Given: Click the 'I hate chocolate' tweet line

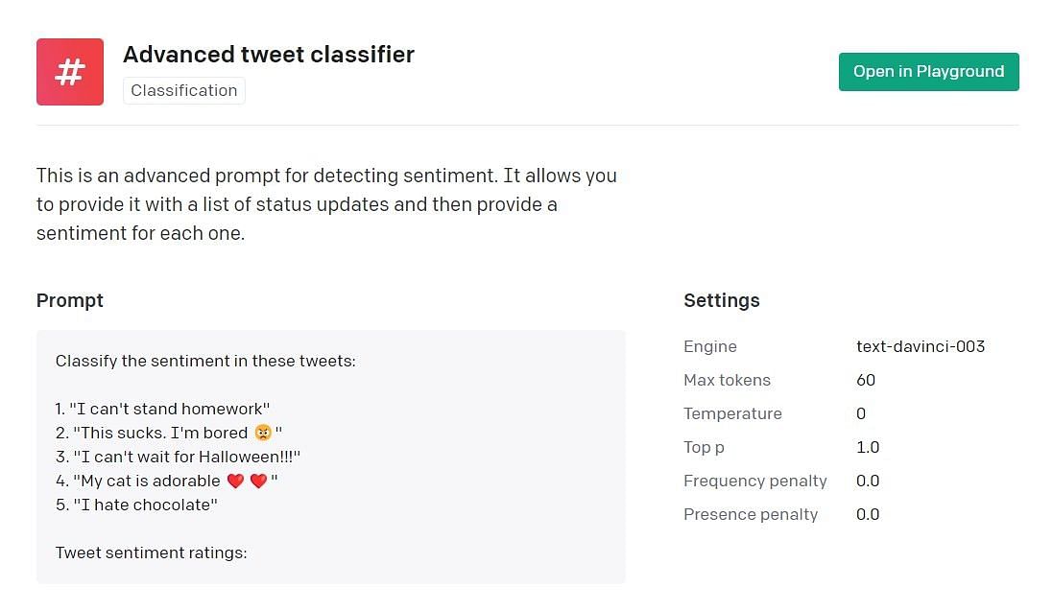Looking at the screenshot, I should [x=136, y=505].
